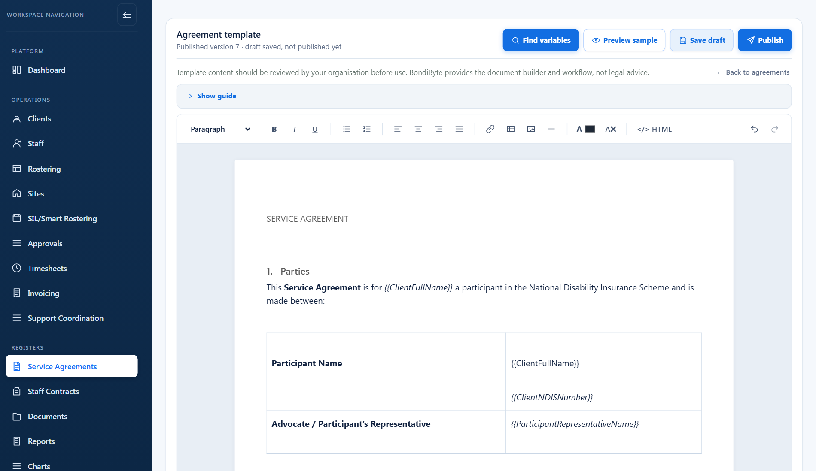Toggle bold formatting
Viewport: 816px width, 471px height.
point(274,129)
